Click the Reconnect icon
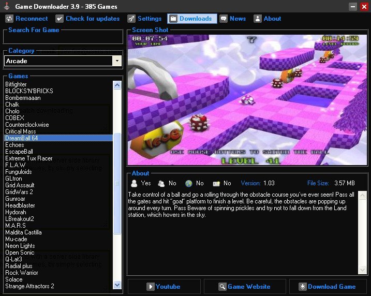The width and height of the screenshot is (371, 296). pos(9,19)
